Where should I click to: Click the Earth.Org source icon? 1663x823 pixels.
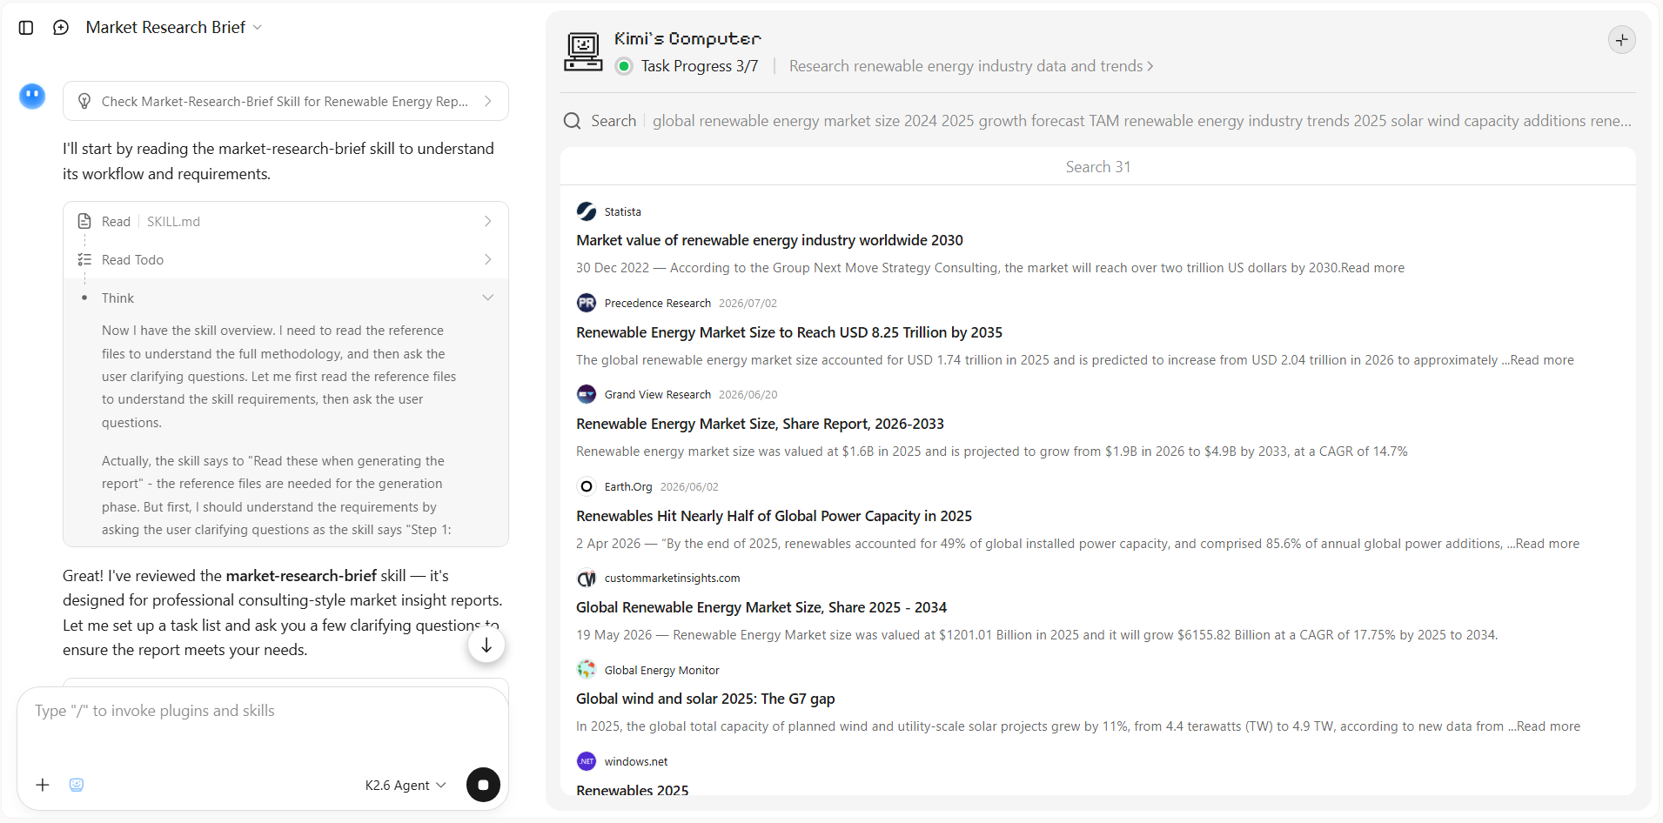coord(587,486)
